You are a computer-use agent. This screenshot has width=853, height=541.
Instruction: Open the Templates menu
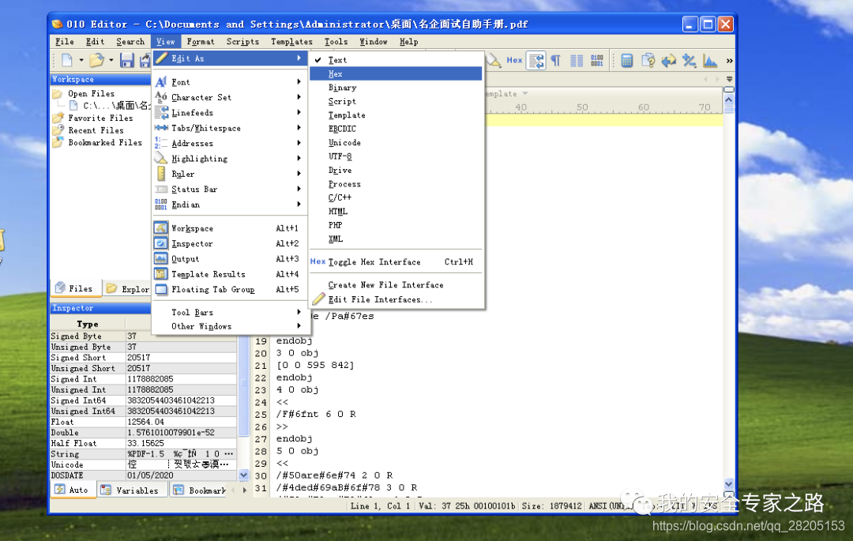click(x=291, y=41)
